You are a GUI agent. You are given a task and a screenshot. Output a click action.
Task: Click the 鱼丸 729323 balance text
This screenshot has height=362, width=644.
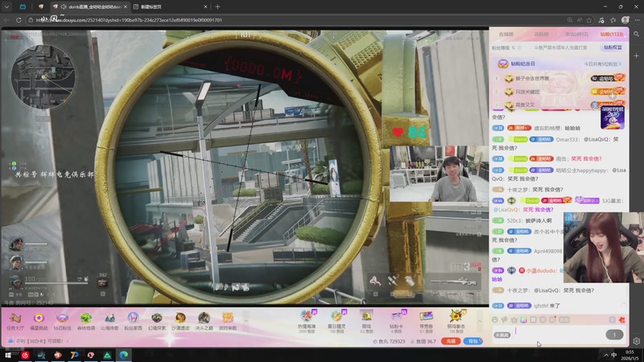point(389,341)
